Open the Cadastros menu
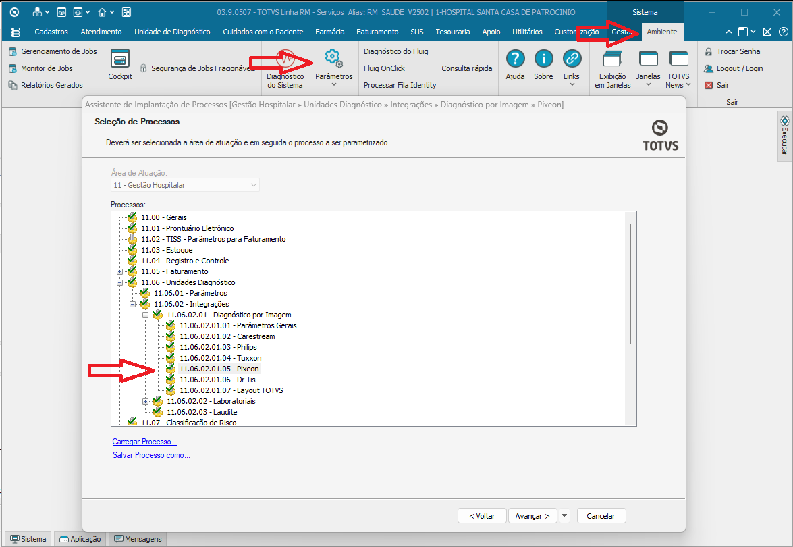This screenshot has height=547, width=793. click(51, 32)
